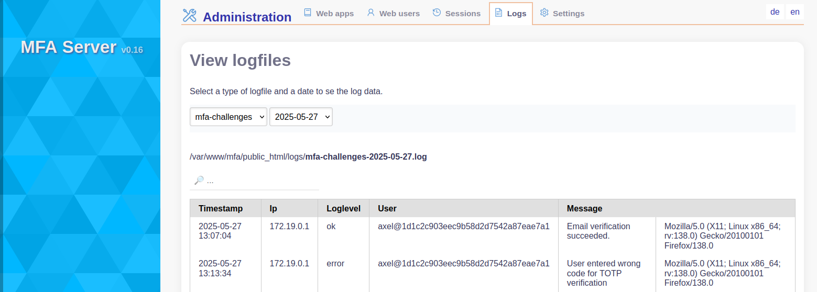Click the v0.16 version label
Viewport: 817px width, 292px height.
pos(132,50)
